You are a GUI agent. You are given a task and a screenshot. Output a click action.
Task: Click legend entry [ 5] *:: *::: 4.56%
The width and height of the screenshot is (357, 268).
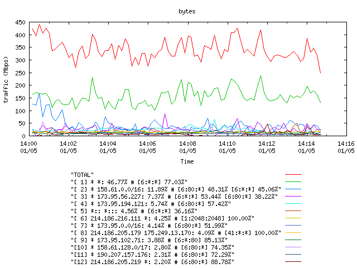coord(134,211)
